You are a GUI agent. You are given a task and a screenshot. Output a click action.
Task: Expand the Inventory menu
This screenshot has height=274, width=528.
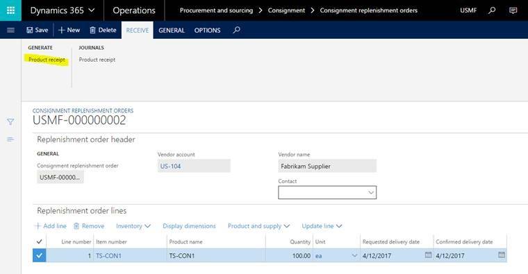point(133,226)
